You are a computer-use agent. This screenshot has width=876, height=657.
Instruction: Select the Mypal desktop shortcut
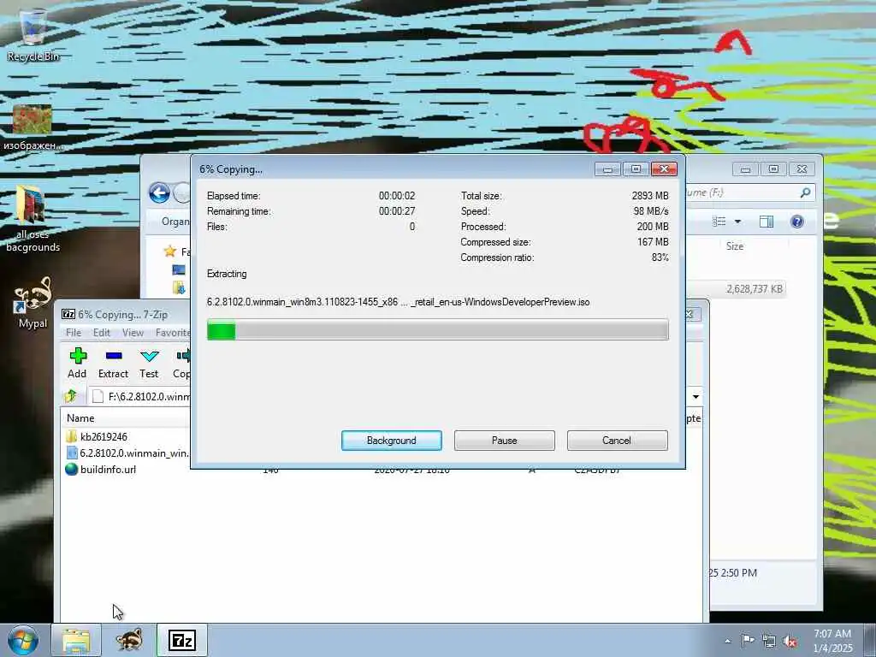(x=33, y=304)
